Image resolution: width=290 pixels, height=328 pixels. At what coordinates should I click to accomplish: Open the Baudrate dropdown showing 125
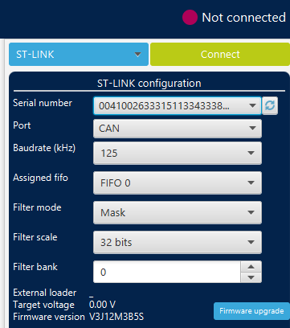pyautogui.click(x=178, y=153)
